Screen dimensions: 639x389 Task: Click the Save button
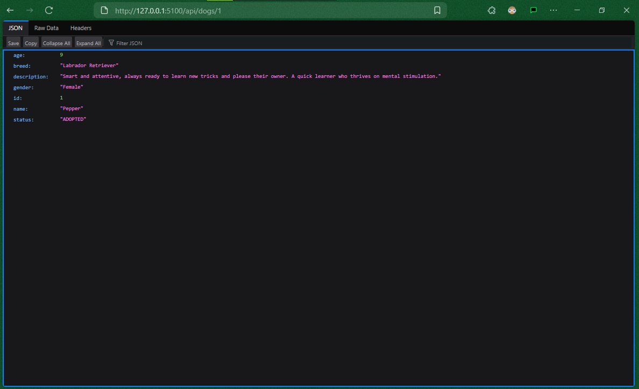click(13, 43)
